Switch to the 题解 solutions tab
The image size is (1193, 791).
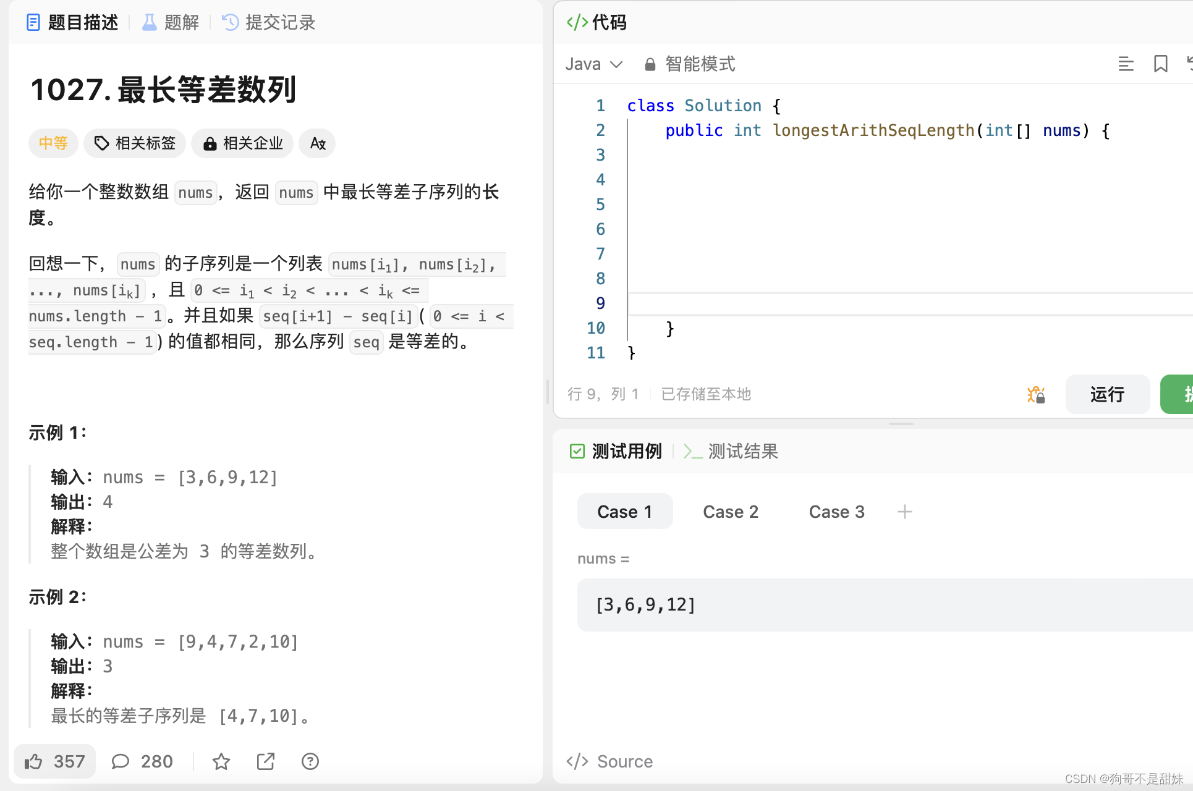pyautogui.click(x=171, y=23)
